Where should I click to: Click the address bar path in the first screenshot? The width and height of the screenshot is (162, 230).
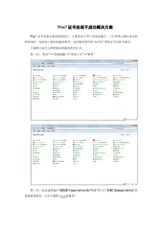75,64
